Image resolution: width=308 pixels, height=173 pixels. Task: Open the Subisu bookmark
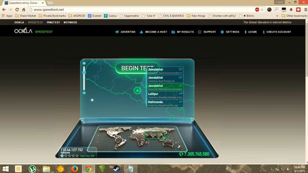coord(110,16)
